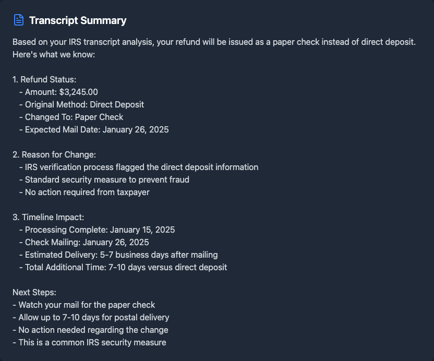Click the Timeline Impact section title
The image size is (434, 361).
click(48, 217)
